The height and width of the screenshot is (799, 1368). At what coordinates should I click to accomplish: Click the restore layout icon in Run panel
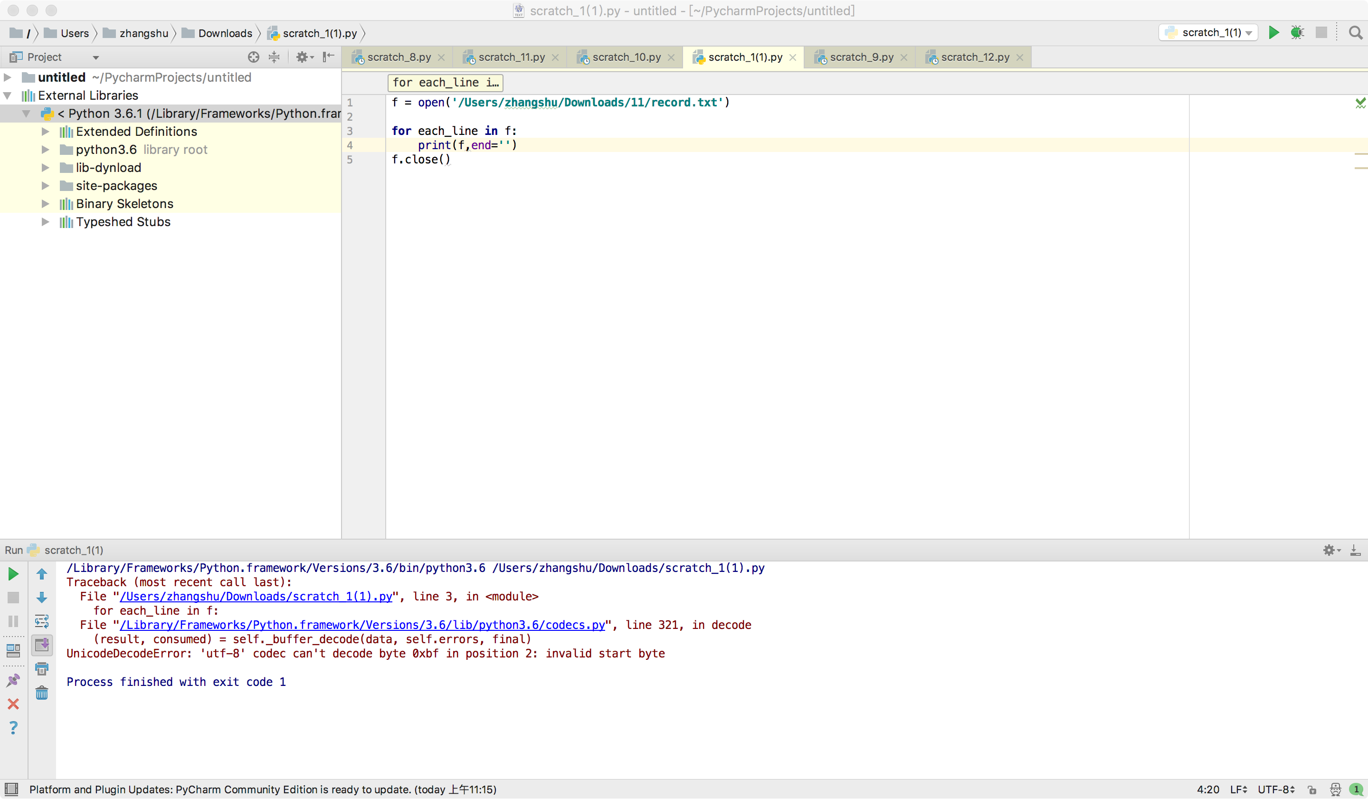coord(14,650)
